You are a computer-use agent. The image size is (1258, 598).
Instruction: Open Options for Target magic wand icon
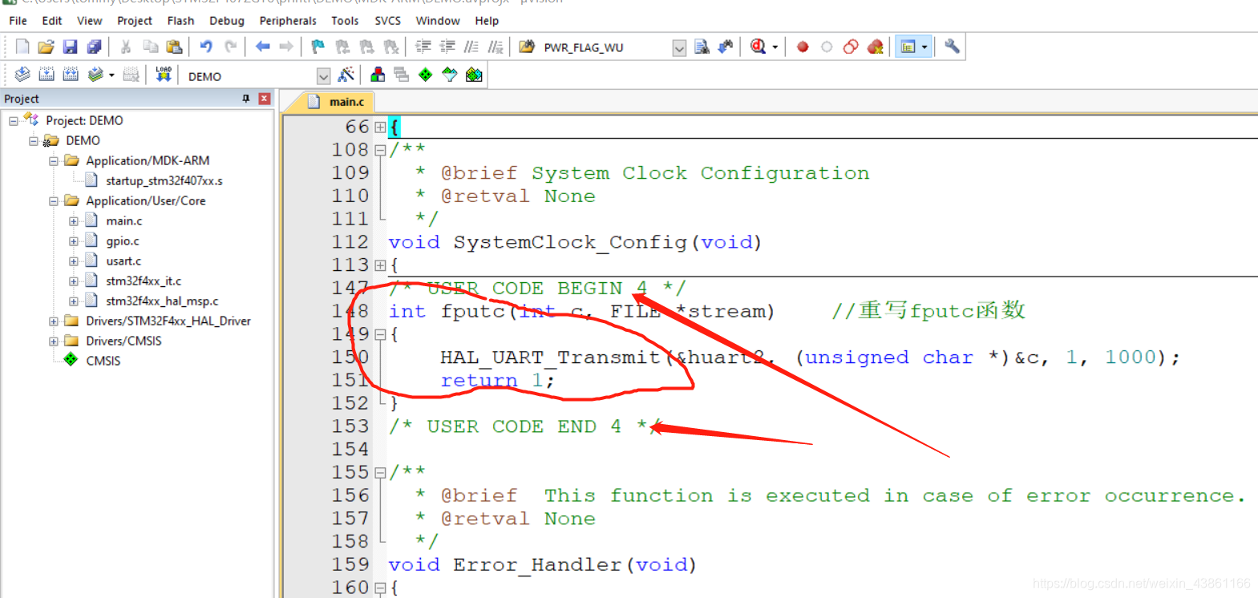pyautogui.click(x=346, y=75)
